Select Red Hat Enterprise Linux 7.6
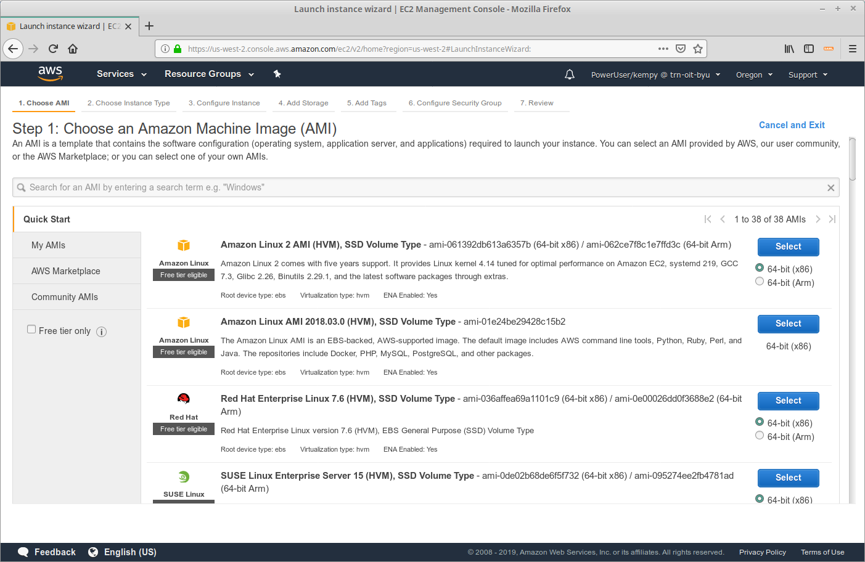865x562 pixels. point(789,401)
